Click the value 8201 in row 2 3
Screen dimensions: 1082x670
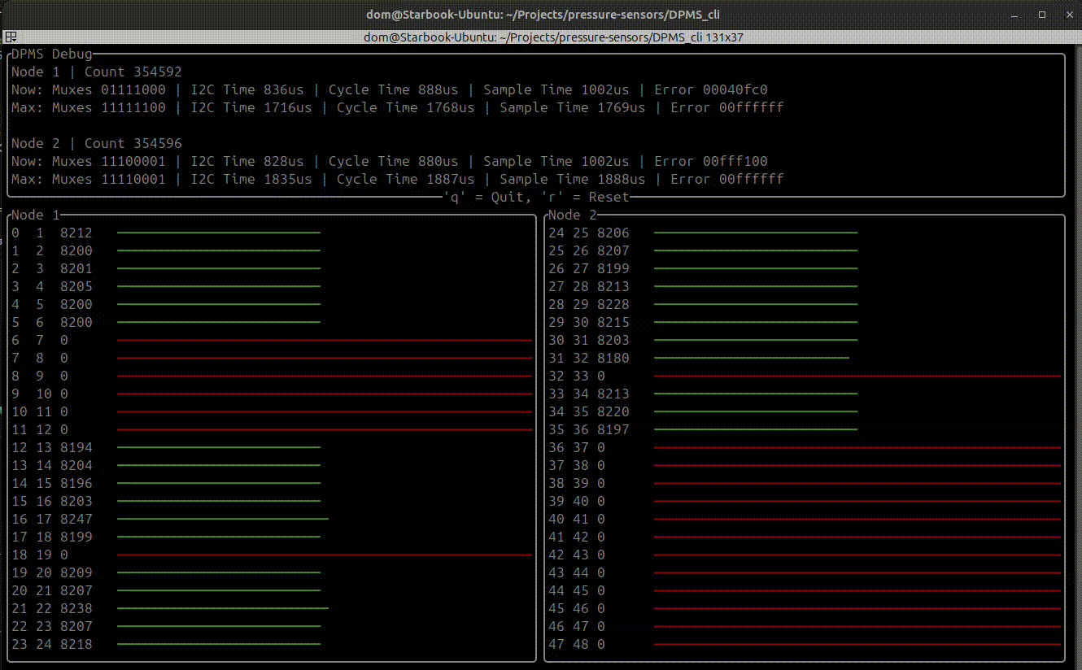click(x=76, y=268)
